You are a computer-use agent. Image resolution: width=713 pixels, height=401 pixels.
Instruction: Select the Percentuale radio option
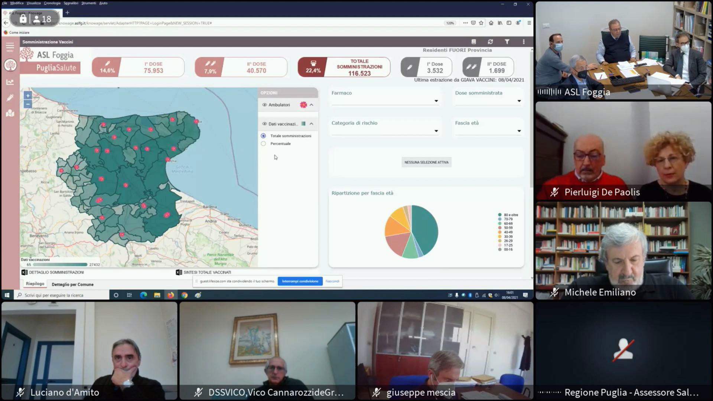(x=263, y=144)
